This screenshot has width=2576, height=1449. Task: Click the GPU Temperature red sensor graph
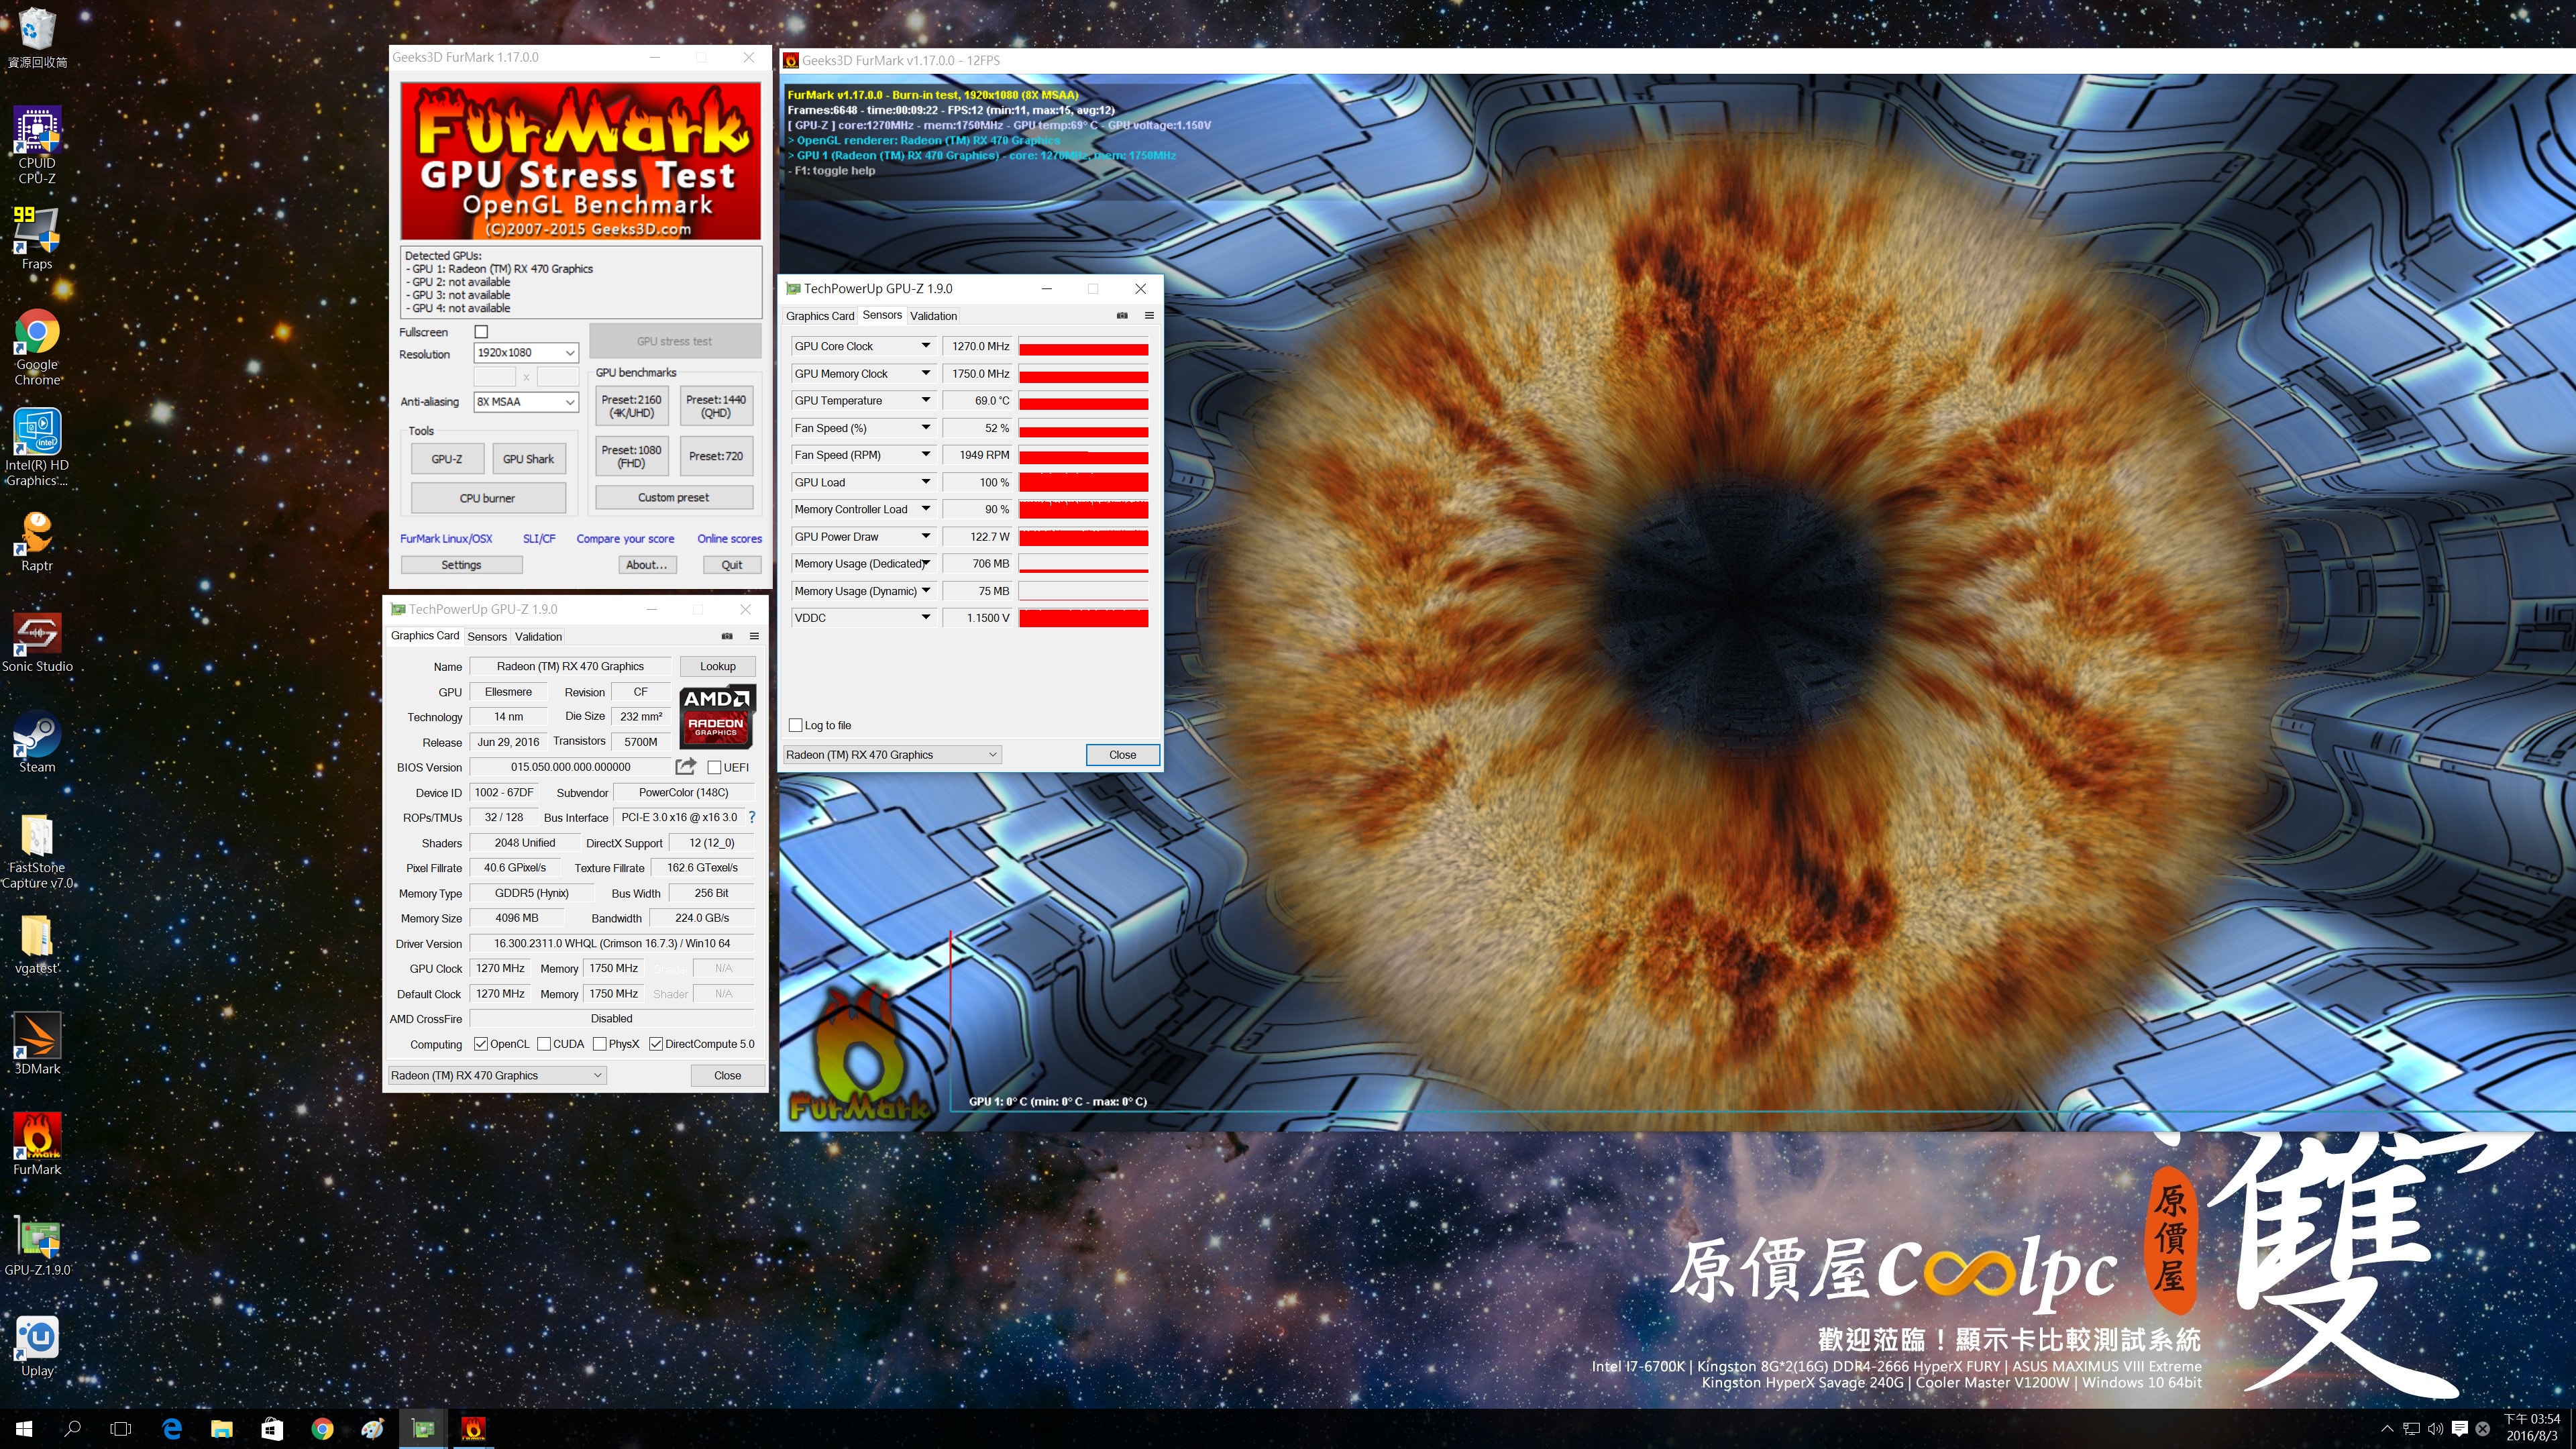[x=1083, y=400]
